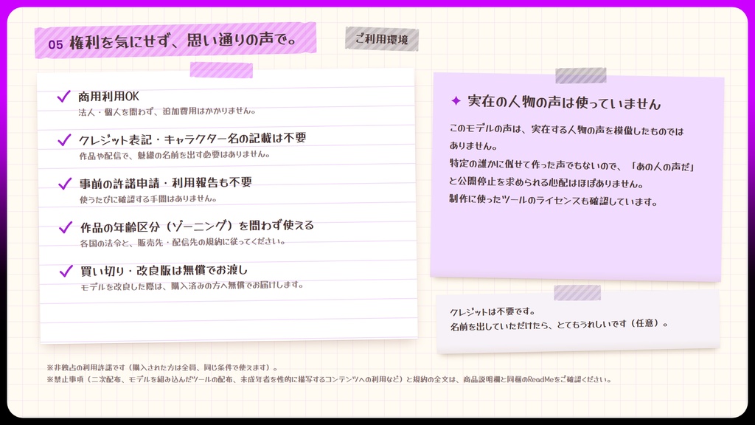The width and height of the screenshot is (755, 425).
Task: Click the checkmark beside 商用利用OK
Action: point(63,97)
